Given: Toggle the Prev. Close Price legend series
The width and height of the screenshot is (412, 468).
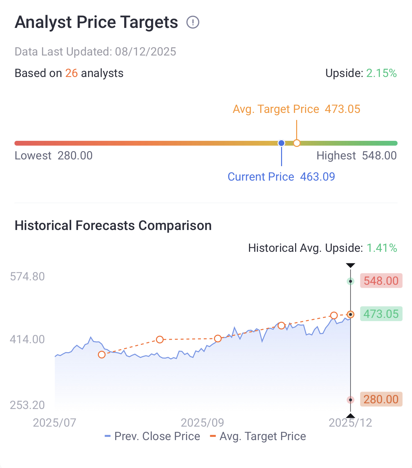Looking at the screenshot, I should point(152,436).
